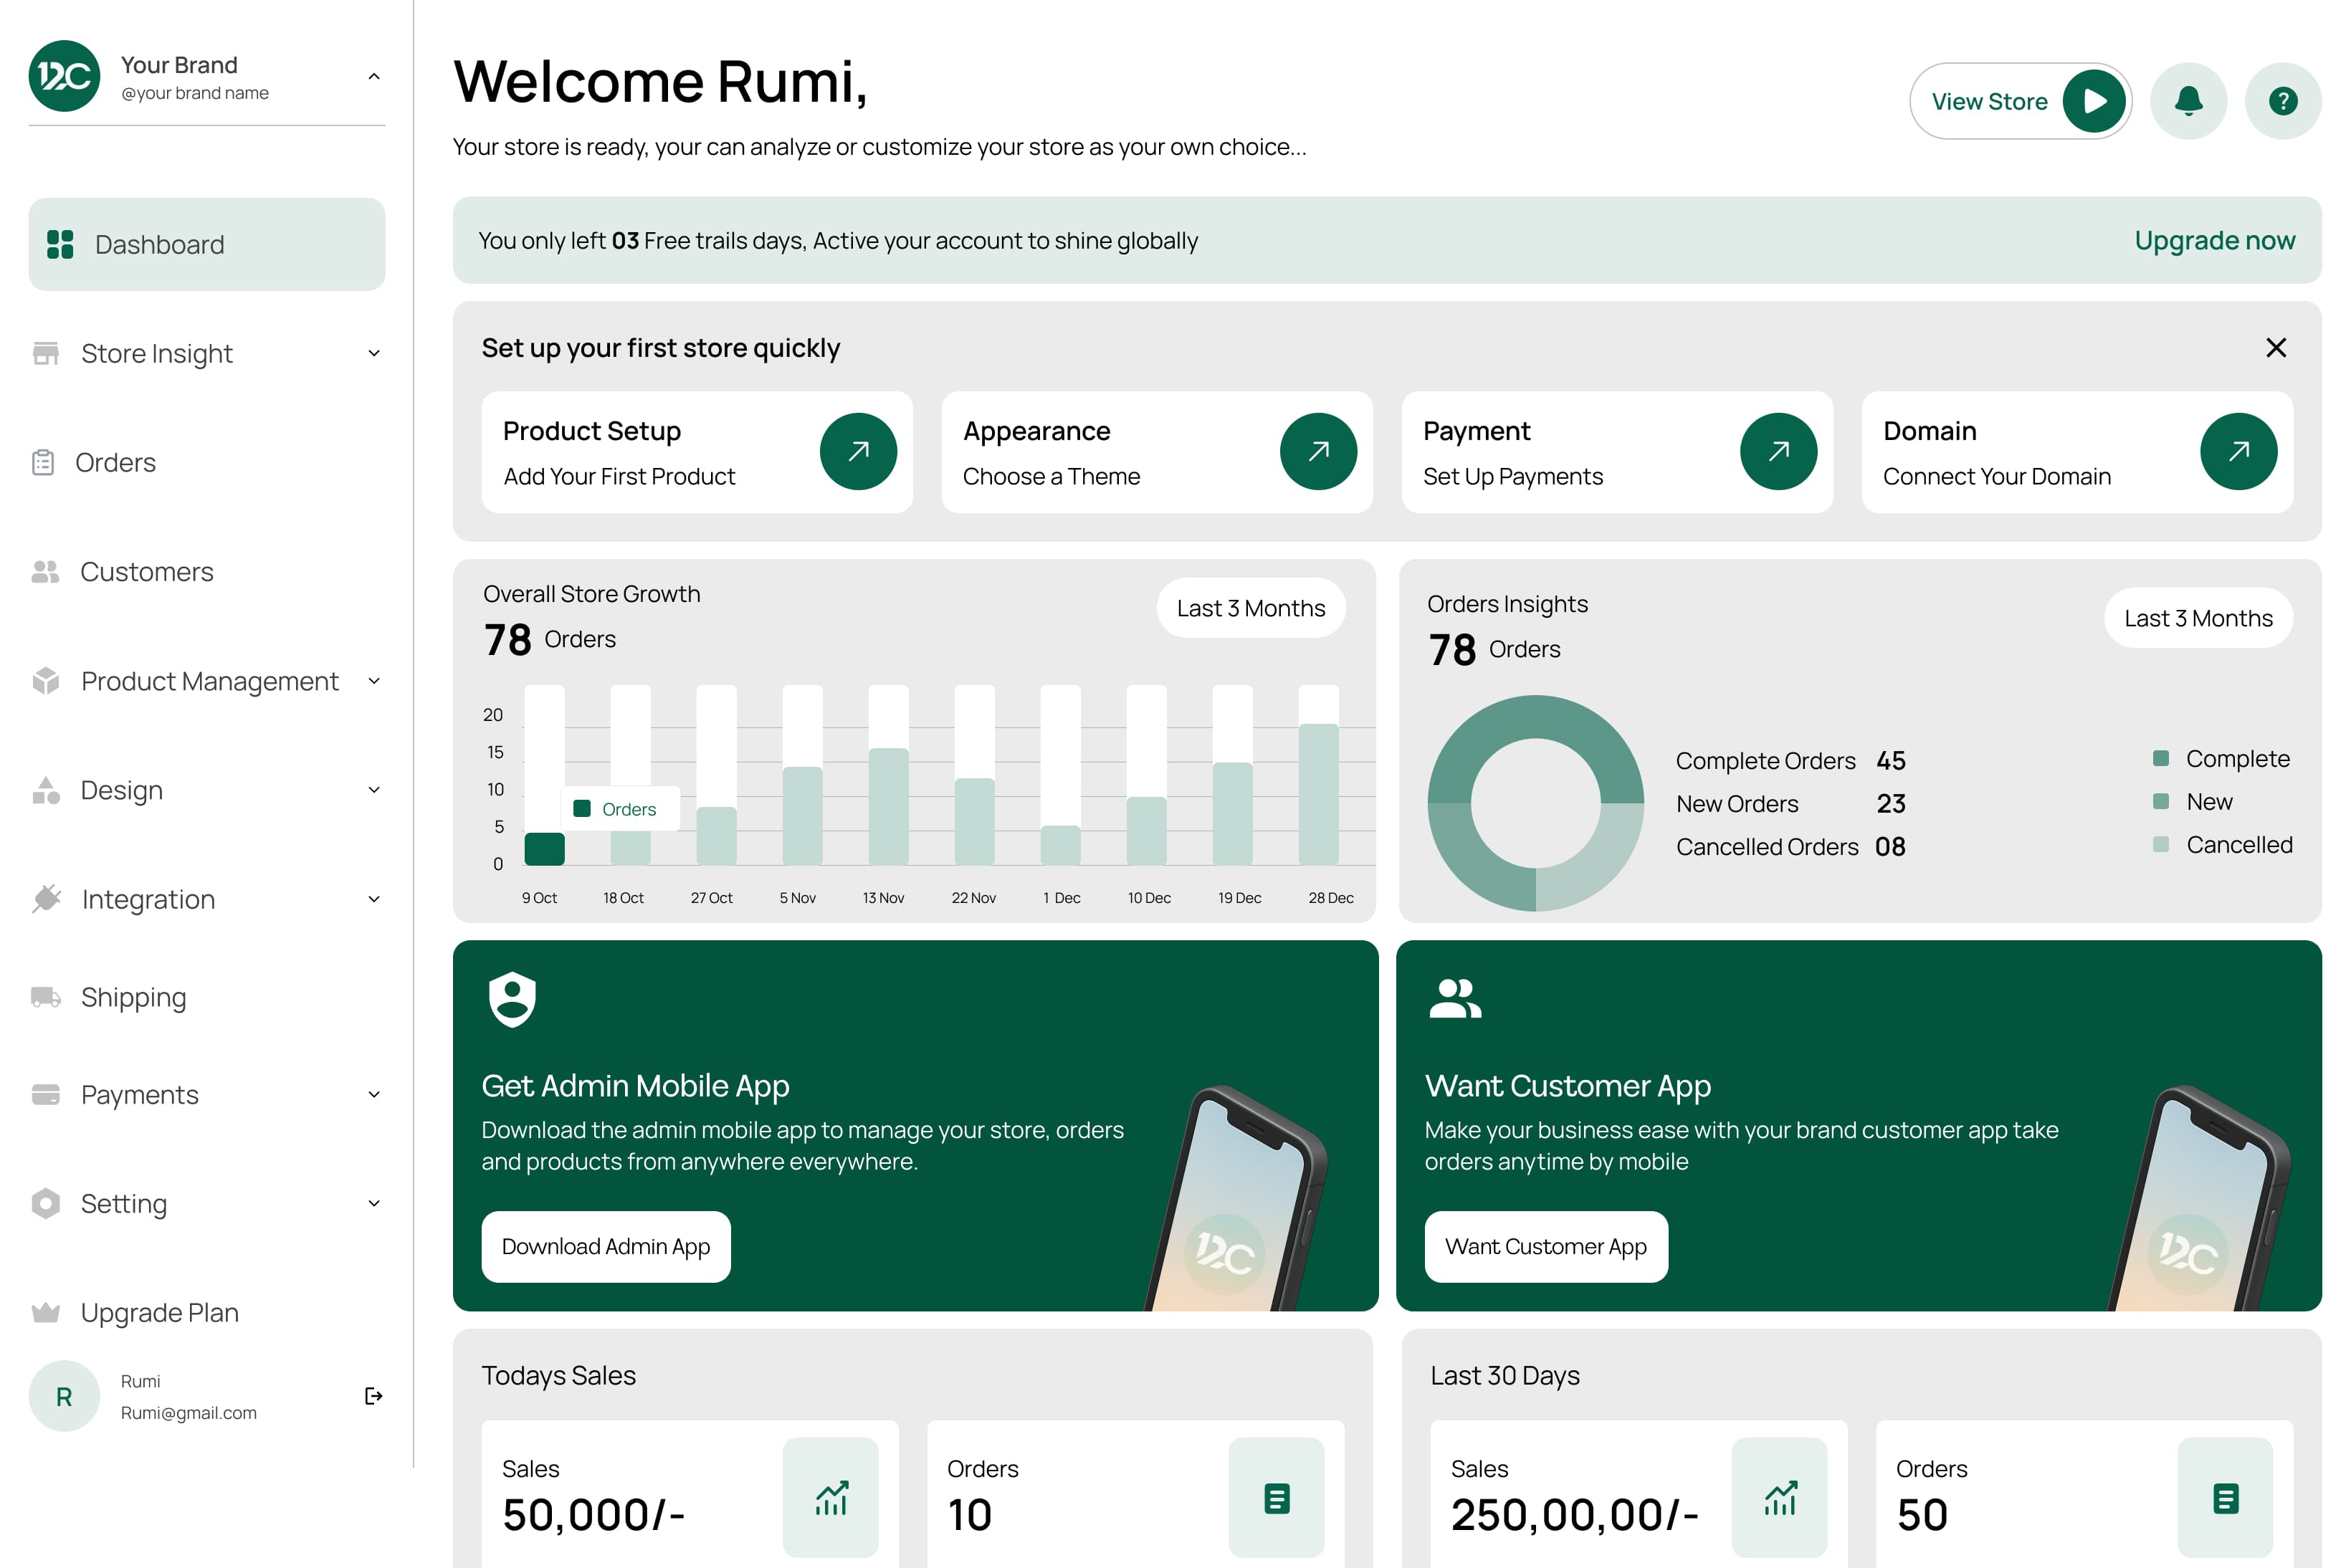This screenshot has width=2351, height=1568.
Task: Toggle the Cancelled legend entry
Action: point(2222,844)
